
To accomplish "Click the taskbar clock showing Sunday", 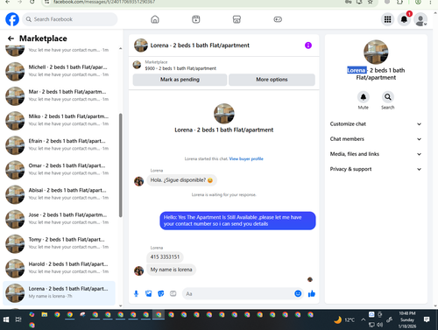I will tap(407, 319).
